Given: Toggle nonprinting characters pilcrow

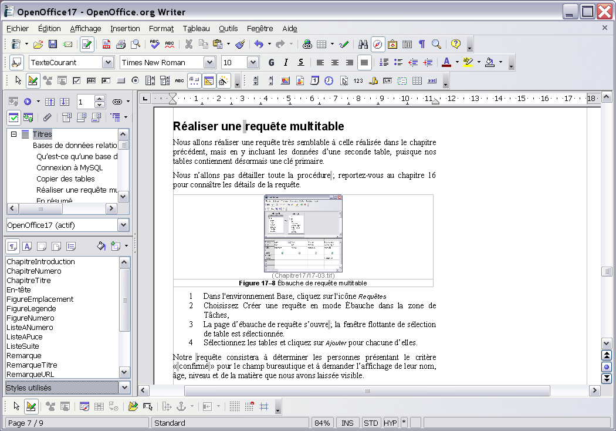Looking at the screenshot, I should pyautogui.click(x=422, y=45).
